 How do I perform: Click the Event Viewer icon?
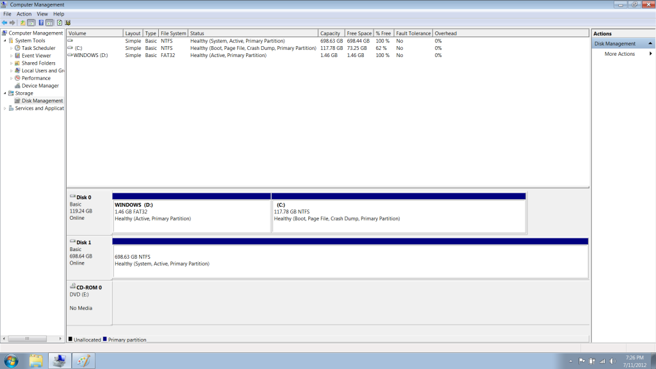tap(17, 56)
